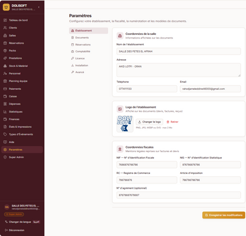246x236 pixels.
Task: Click the Adresse text area
Action: click(x=179, y=70)
